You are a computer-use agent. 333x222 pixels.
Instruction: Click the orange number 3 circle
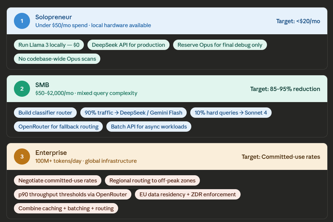(x=22, y=156)
